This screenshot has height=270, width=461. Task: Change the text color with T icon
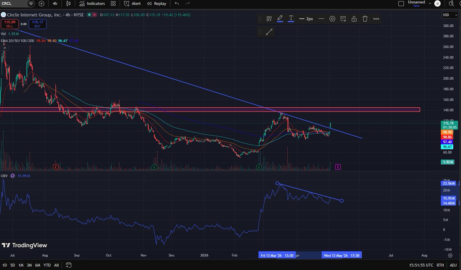[x=291, y=18]
